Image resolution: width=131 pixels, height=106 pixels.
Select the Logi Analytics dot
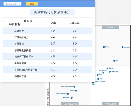pos(72,98)
